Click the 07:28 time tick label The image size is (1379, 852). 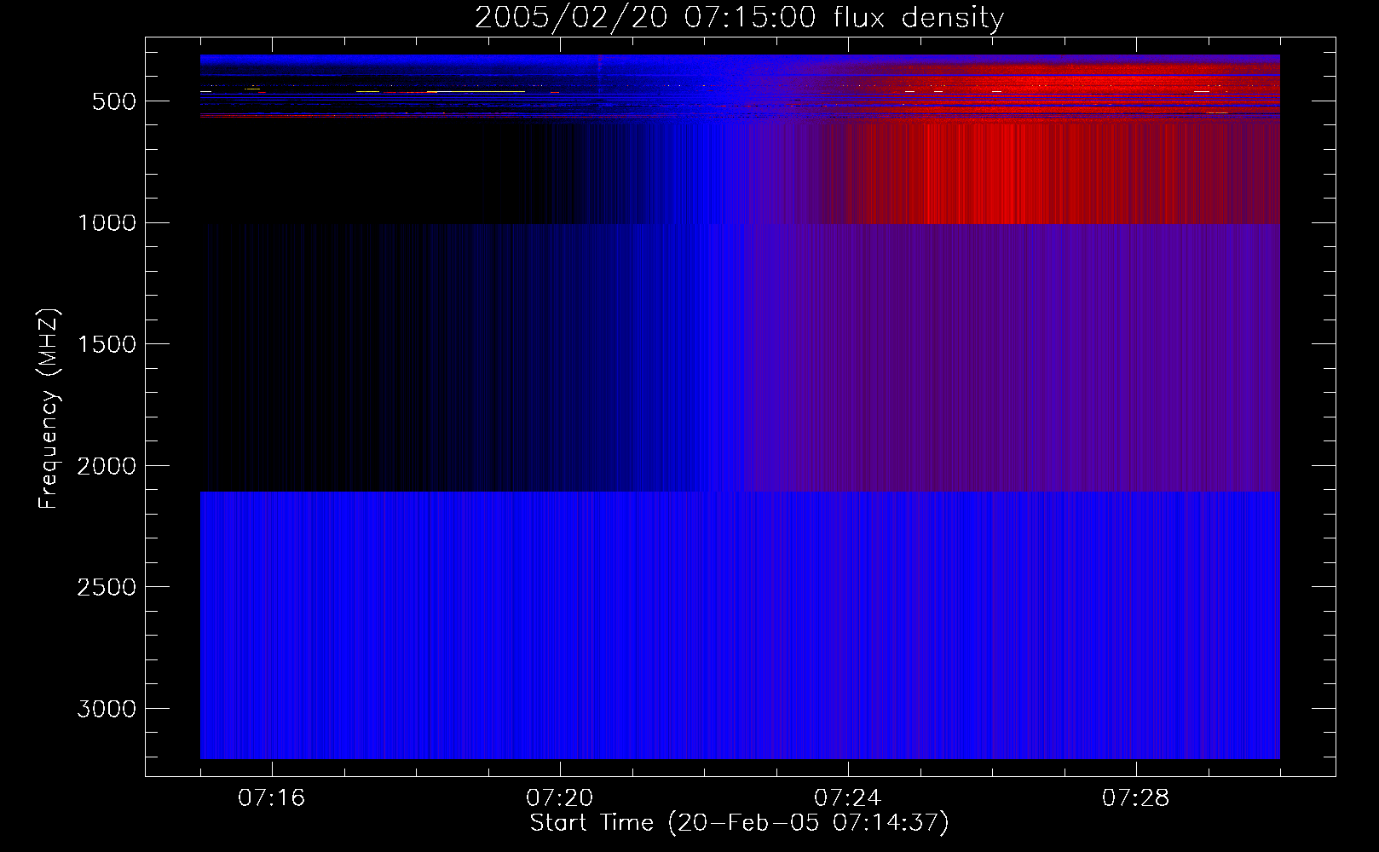(1135, 798)
